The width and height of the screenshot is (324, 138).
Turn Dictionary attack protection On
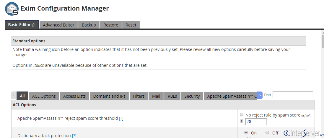[x=246, y=132]
